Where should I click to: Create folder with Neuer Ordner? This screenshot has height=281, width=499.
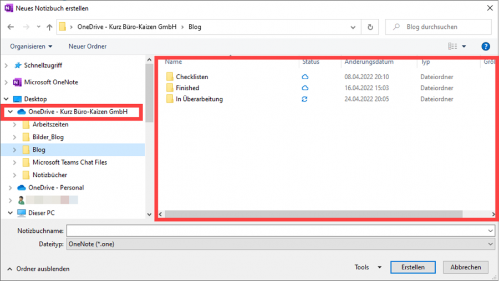click(88, 47)
